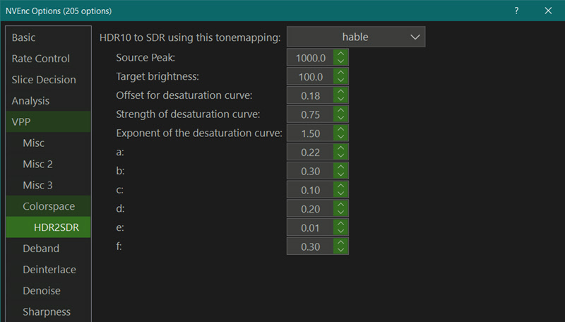Screen dimensions: 565x322
Task: Increase Strength of desaturation curve
Action: pos(340,110)
